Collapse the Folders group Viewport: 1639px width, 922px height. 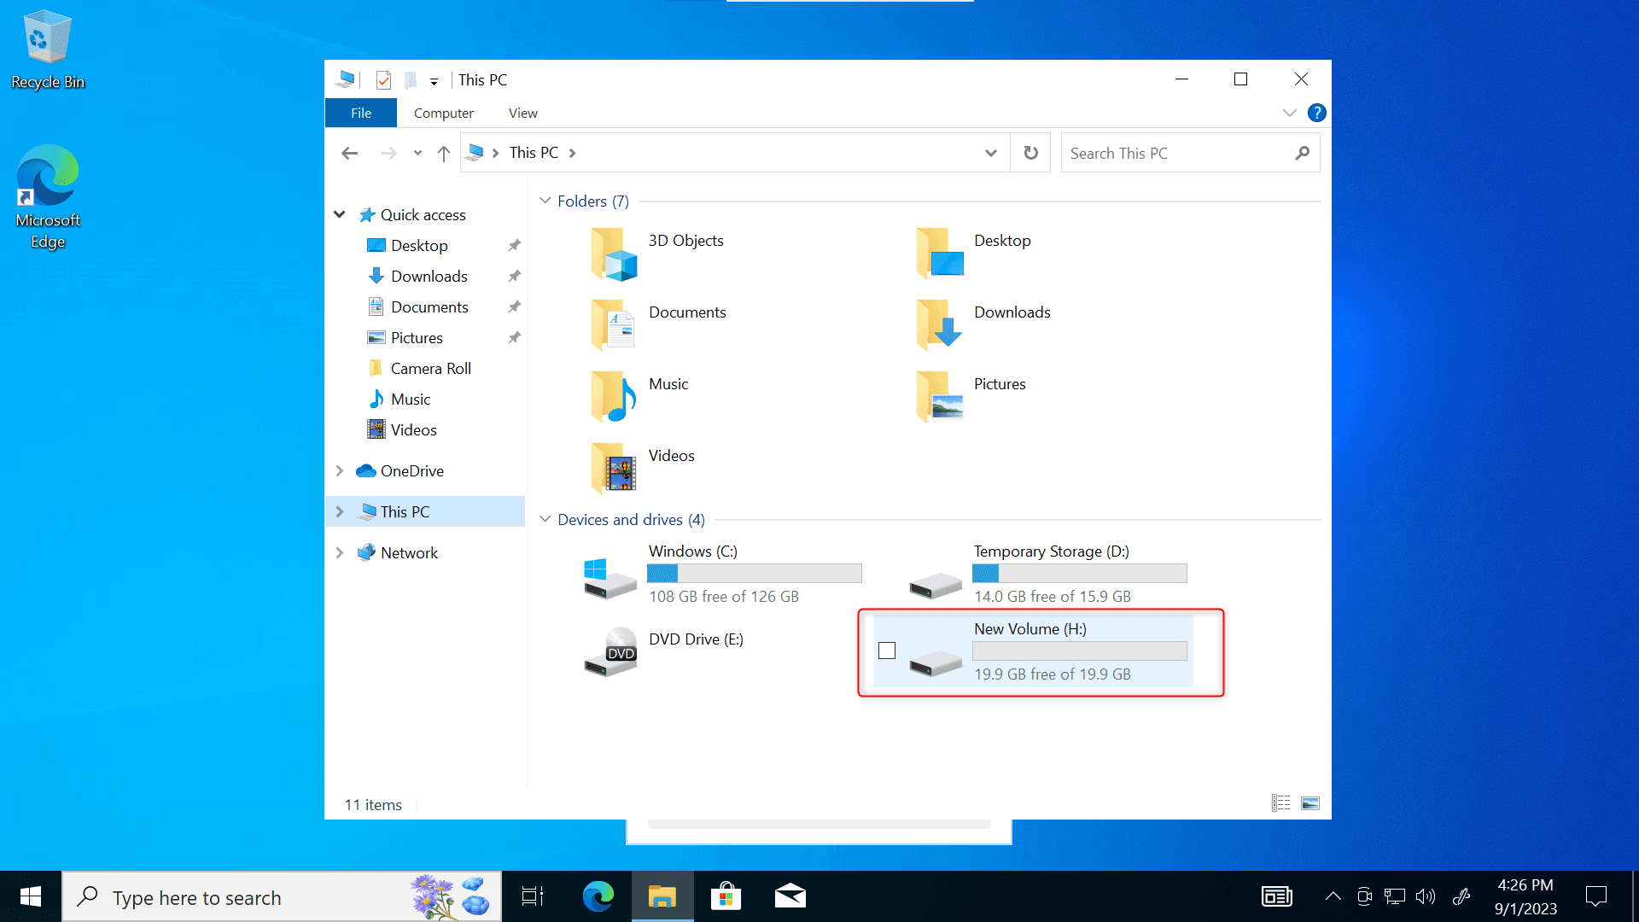click(545, 201)
